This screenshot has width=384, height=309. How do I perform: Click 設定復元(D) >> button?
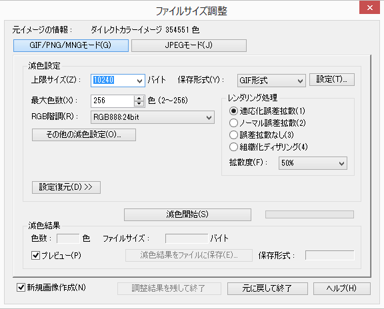pyautogui.click(x=66, y=187)
